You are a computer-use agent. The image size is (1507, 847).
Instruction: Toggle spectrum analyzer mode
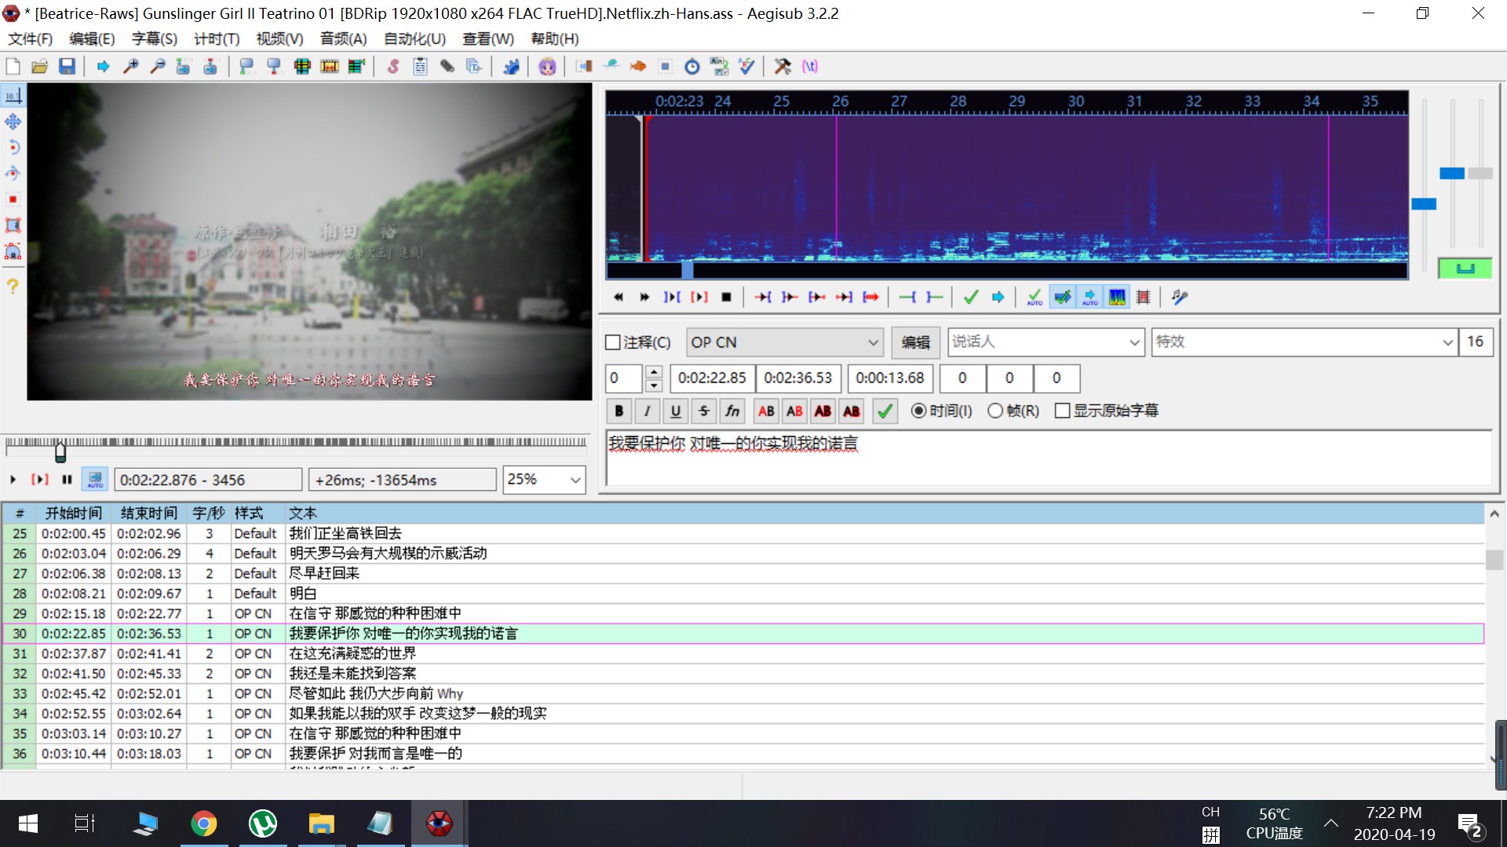tap(1117, 297)
